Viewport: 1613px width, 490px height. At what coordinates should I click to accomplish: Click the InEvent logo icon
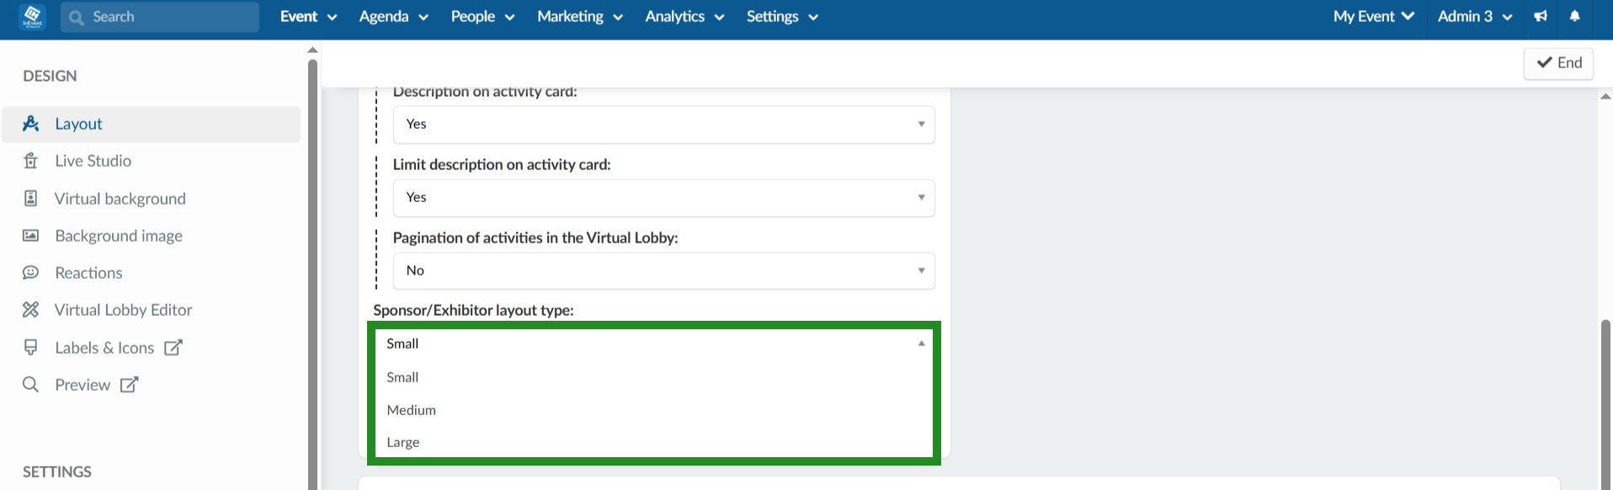click(x=32, y=16)
